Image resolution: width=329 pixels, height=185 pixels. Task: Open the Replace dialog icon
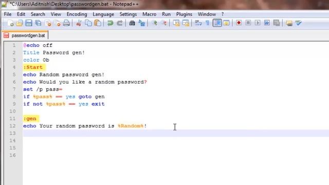click(x=142, y=23)
